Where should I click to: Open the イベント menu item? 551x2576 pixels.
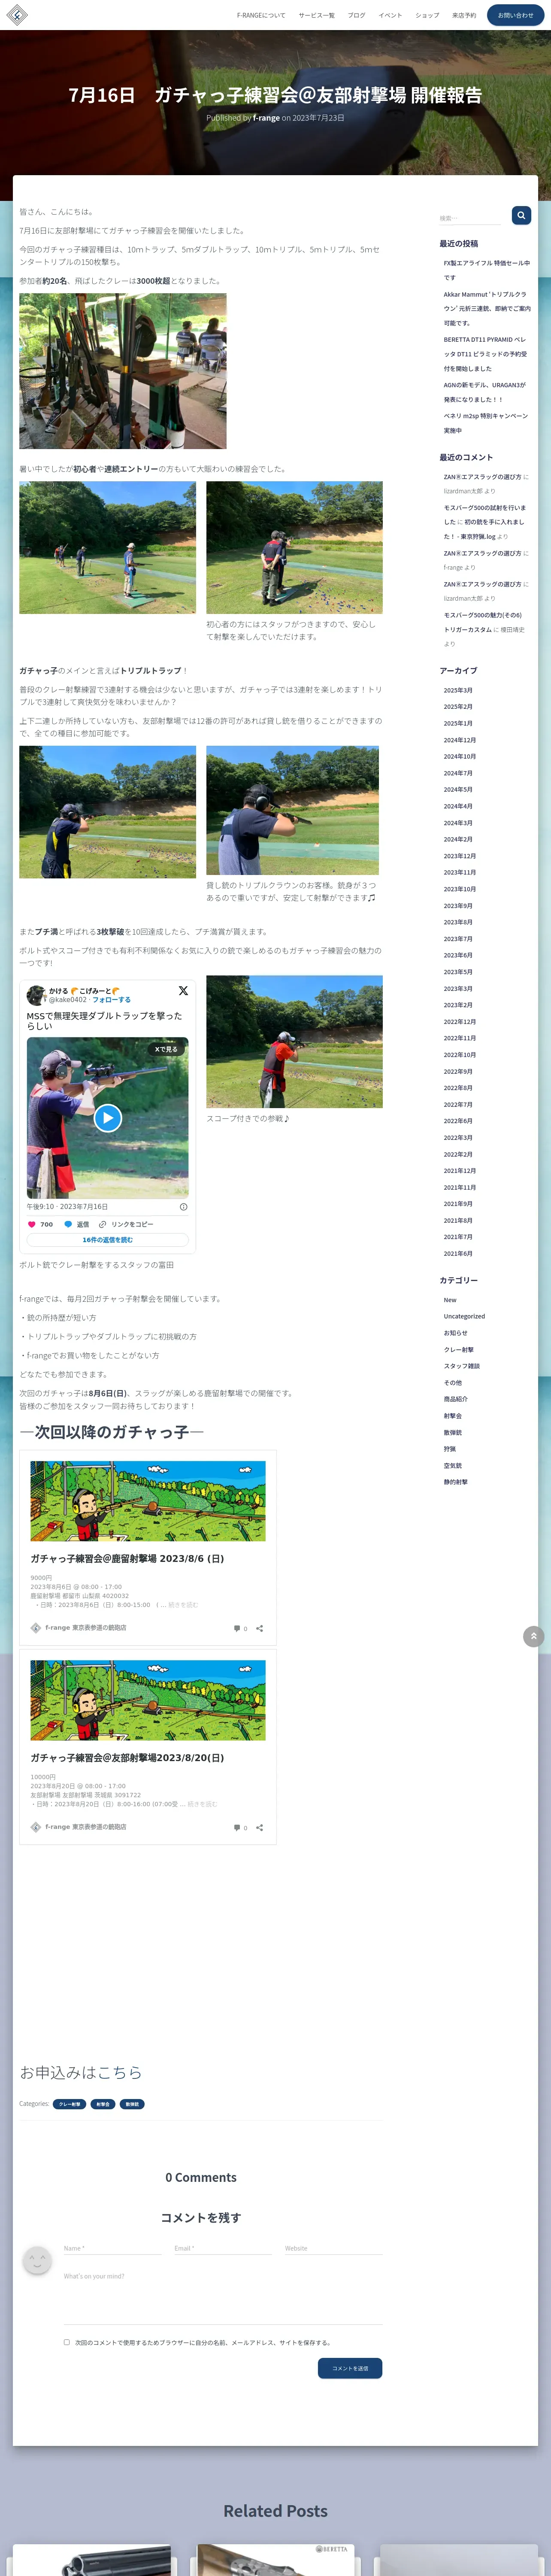[x=390, y=15]
